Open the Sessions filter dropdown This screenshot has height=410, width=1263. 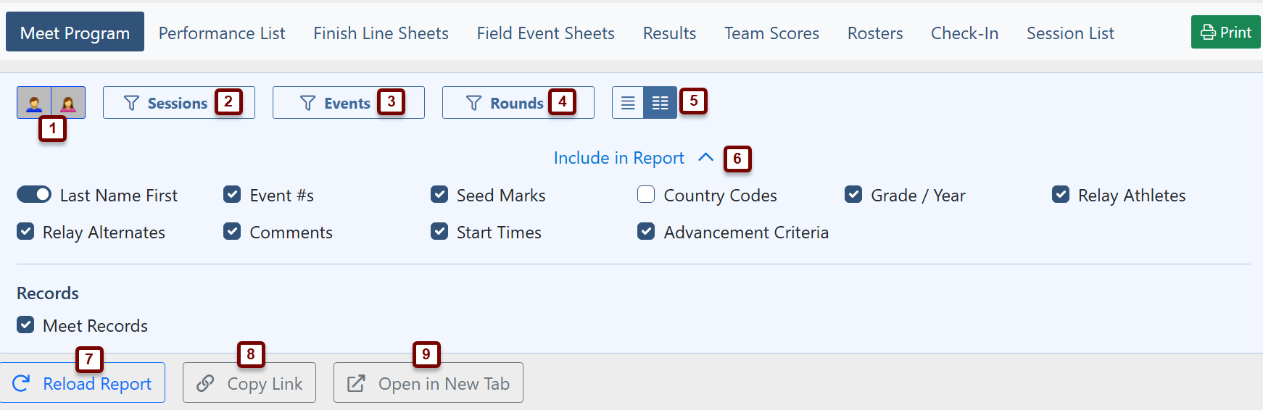(178, 103)
